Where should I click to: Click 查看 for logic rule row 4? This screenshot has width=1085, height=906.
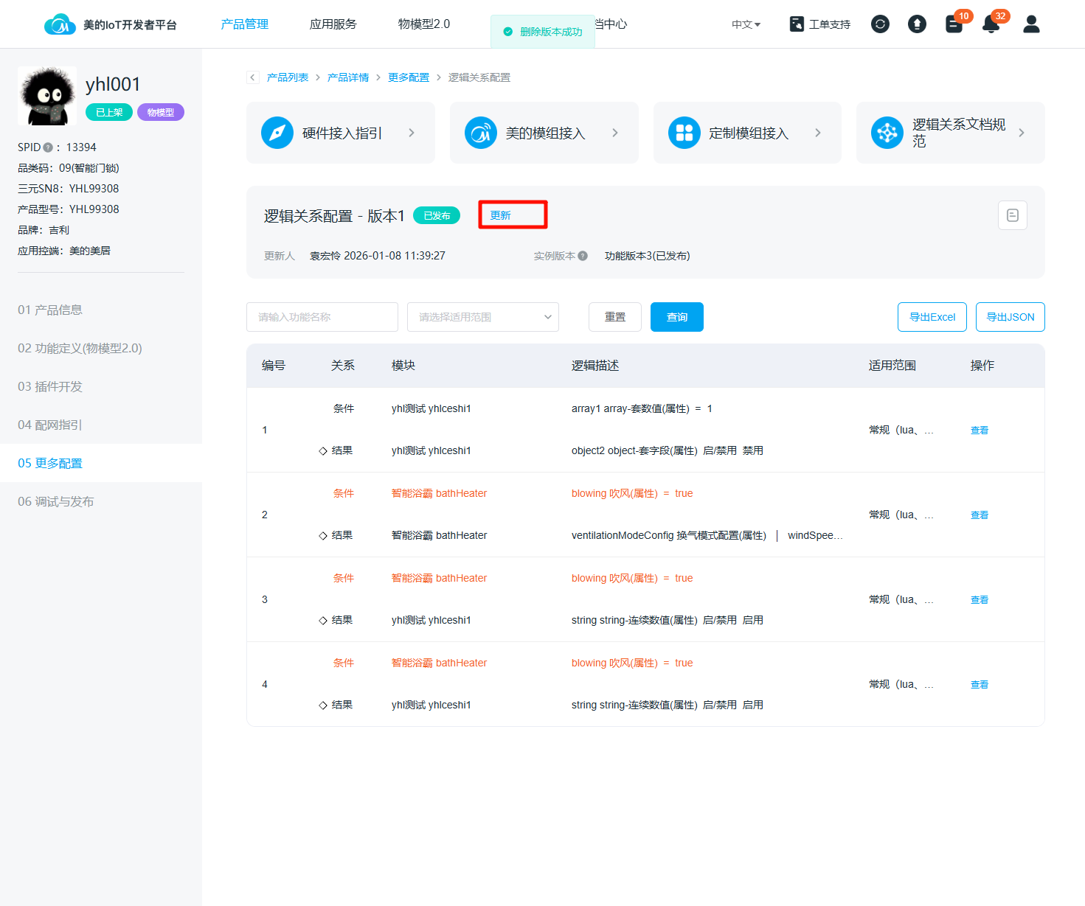[980, 684]
